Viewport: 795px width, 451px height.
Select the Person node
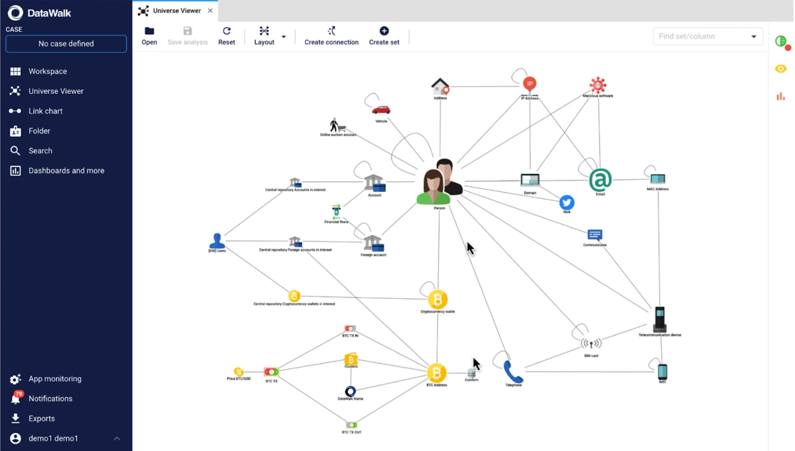click(x=439, y=182)
